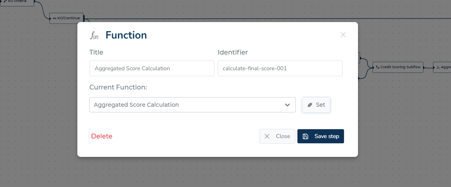Dismiss the dialog with the top-right X

(343, 35)
